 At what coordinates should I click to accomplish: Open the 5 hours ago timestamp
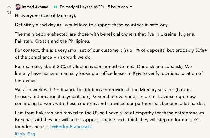(118, 7)
